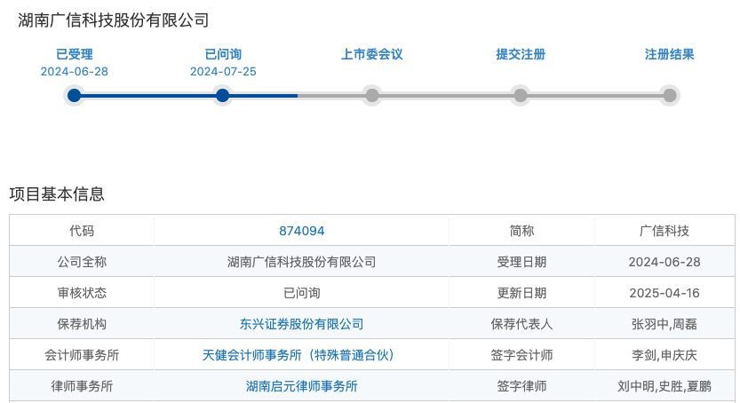Open 湖南启元律师事务所 law firm link

coord(302,386)
